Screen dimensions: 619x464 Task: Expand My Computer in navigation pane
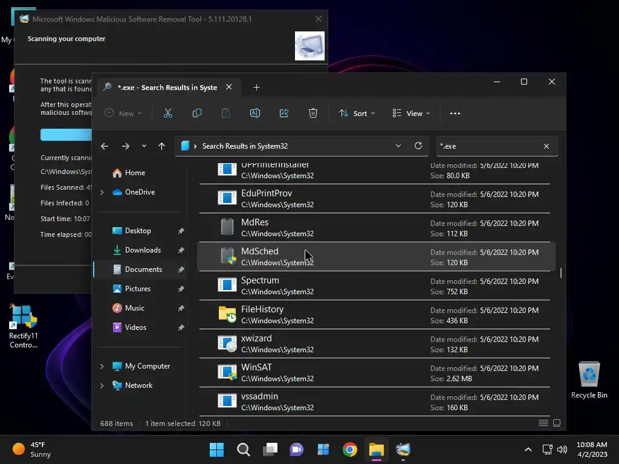pos(102,366)
